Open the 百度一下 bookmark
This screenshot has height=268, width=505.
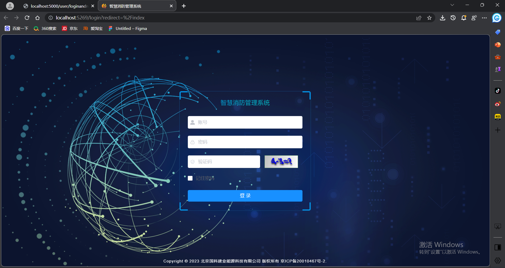point(16,28)
